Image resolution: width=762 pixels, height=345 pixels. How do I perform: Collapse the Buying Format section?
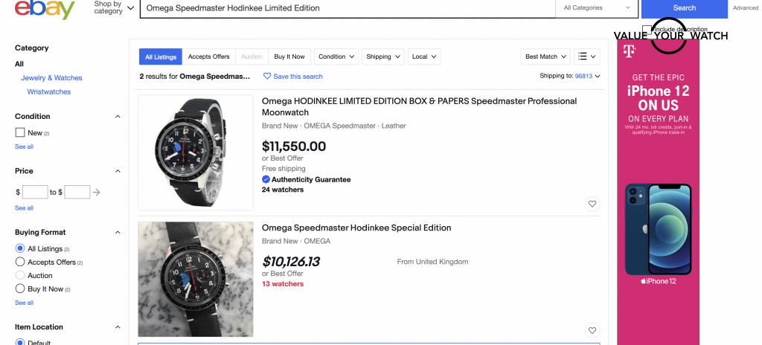coord(118,233)
